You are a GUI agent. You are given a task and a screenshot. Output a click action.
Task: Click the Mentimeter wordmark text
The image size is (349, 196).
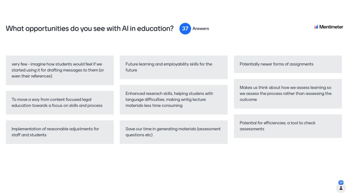point(331,27)
